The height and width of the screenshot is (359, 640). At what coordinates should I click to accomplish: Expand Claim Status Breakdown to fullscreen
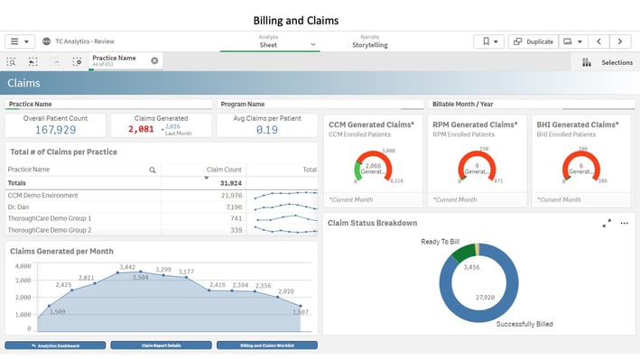point(607,223)
